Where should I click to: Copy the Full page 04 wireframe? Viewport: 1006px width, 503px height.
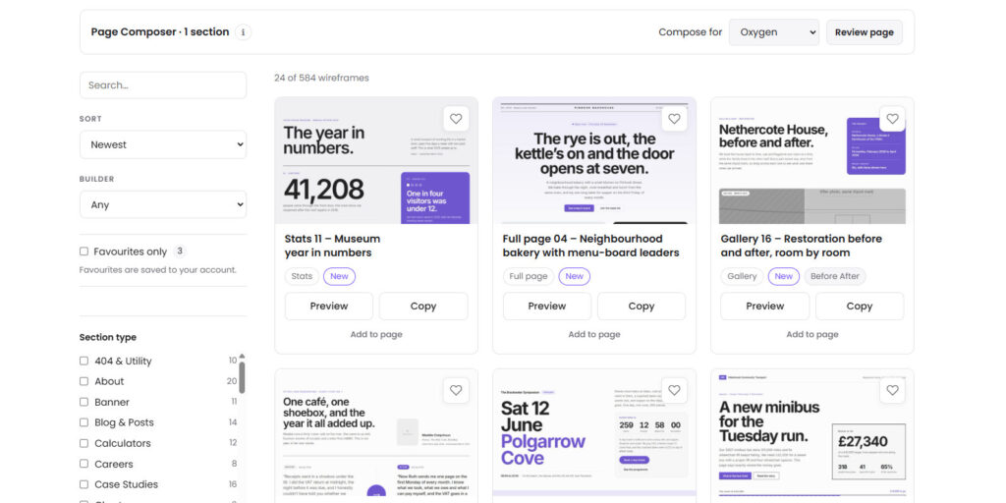click(x=642, y=307)
